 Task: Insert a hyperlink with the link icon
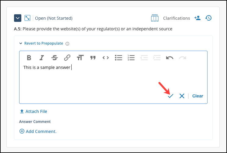tap(67, 58)
